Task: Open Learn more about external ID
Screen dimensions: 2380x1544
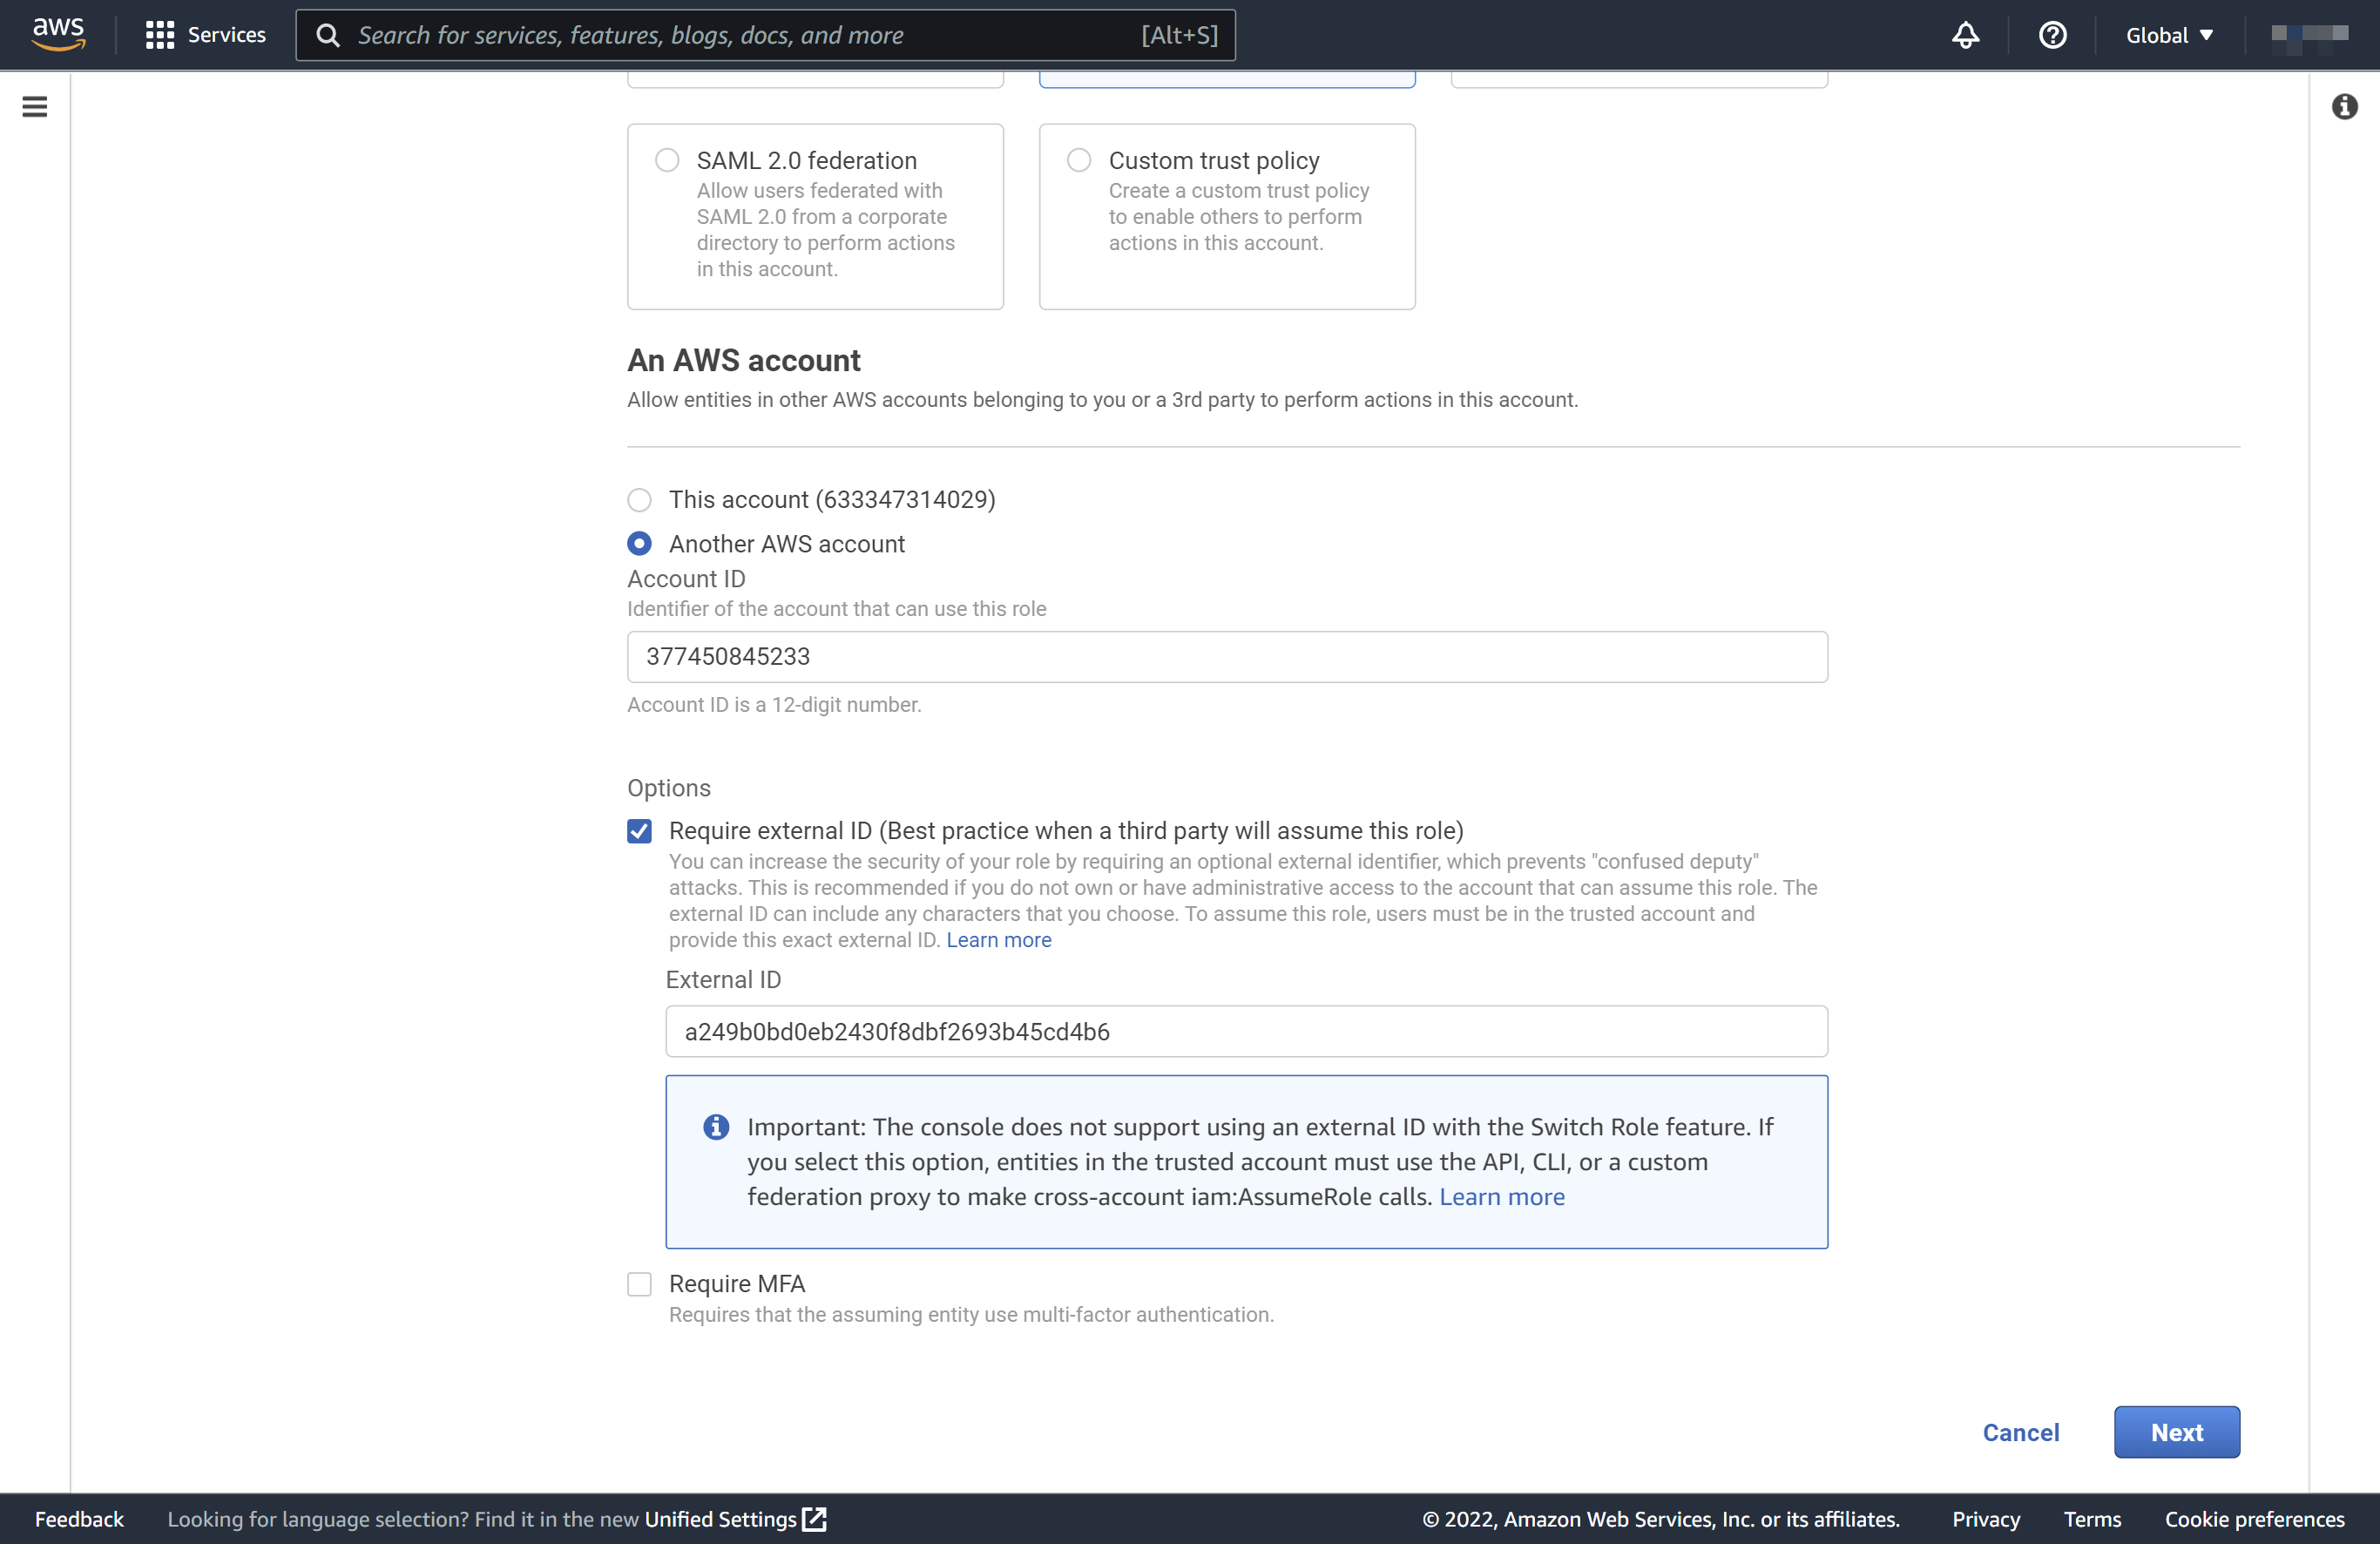Action: tap(998, 939)
